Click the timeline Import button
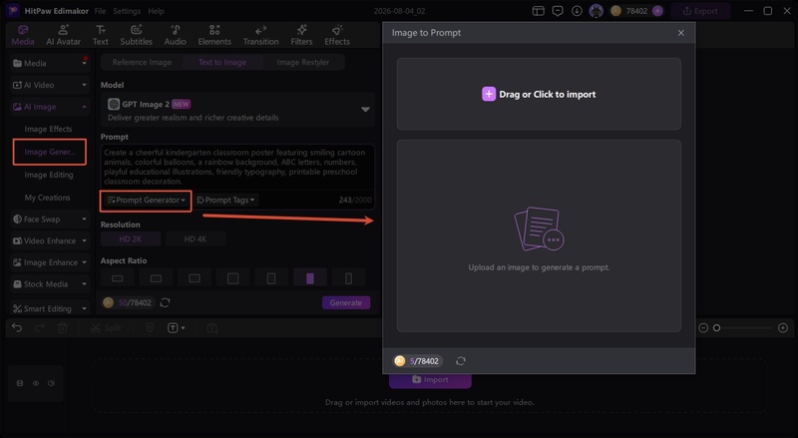The image size is (798, 438). tap(431, 380)
